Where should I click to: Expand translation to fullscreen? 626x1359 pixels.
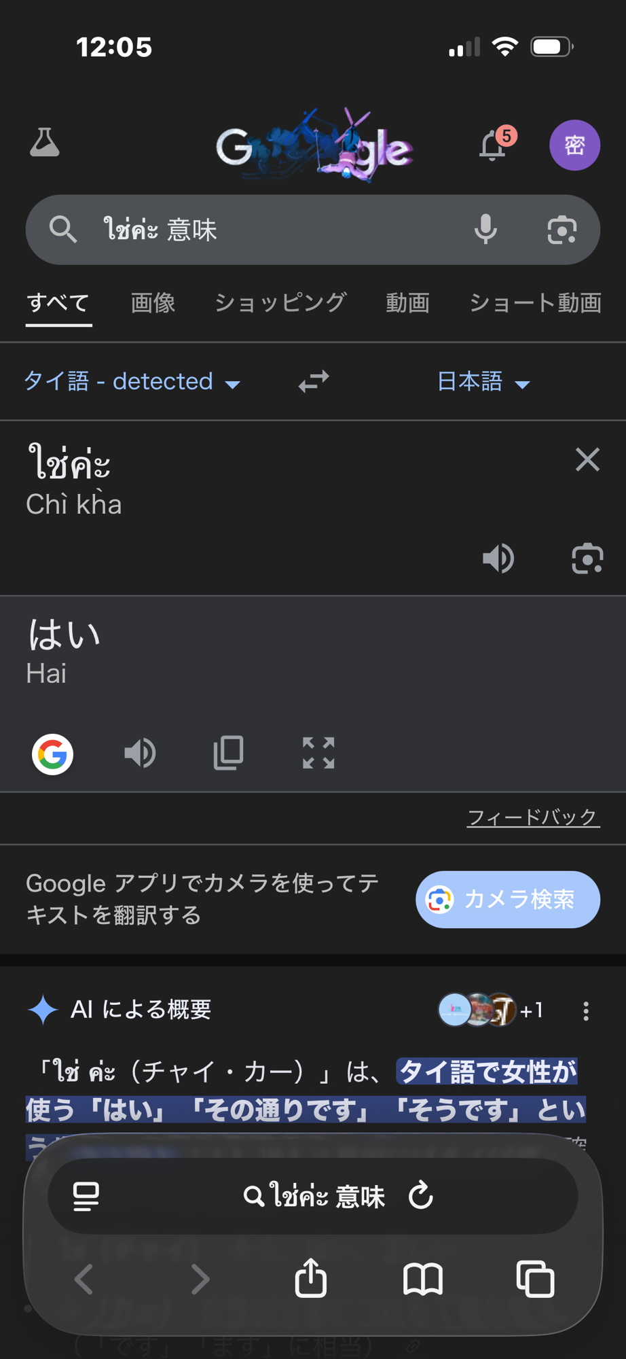318,753
